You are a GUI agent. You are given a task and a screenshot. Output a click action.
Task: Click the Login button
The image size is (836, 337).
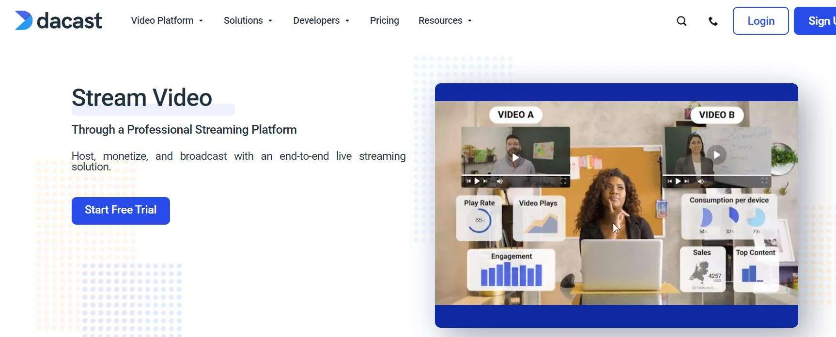[x=761, y=21]
